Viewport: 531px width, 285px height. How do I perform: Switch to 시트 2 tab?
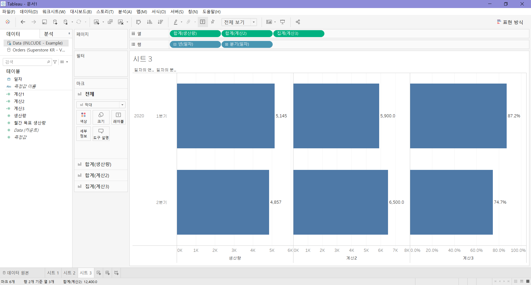coord(69,273)
